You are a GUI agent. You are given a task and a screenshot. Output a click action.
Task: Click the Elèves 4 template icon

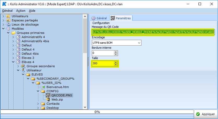(x=18, y=62)
